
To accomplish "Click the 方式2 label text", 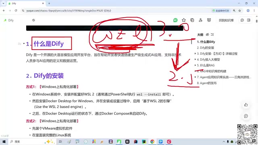I will pos(31,121).
